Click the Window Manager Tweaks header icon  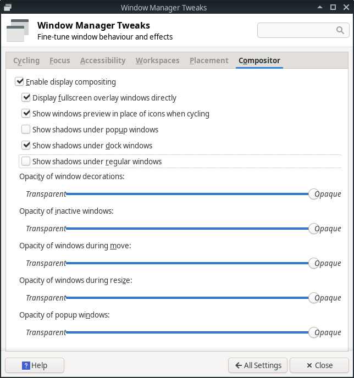click(x=17, y=31)
